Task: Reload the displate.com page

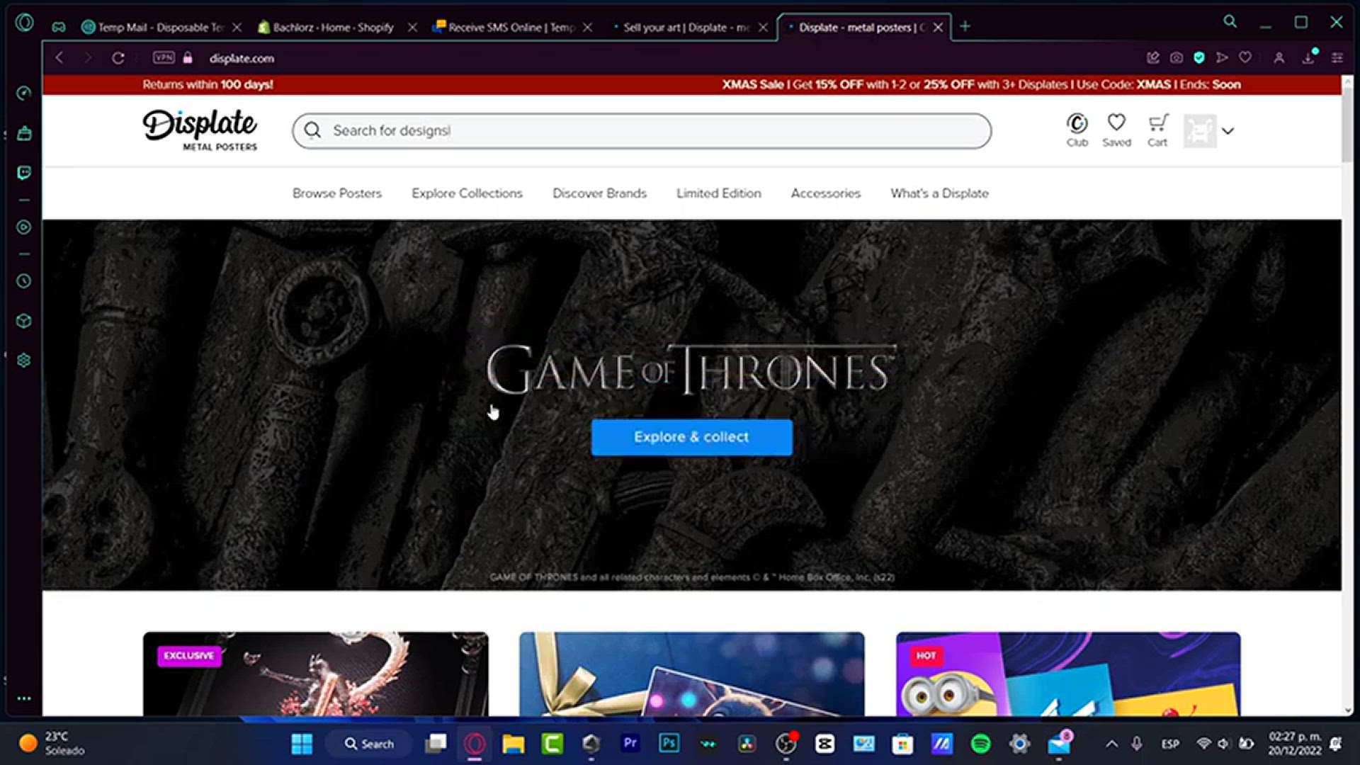Action: [118, 58]
